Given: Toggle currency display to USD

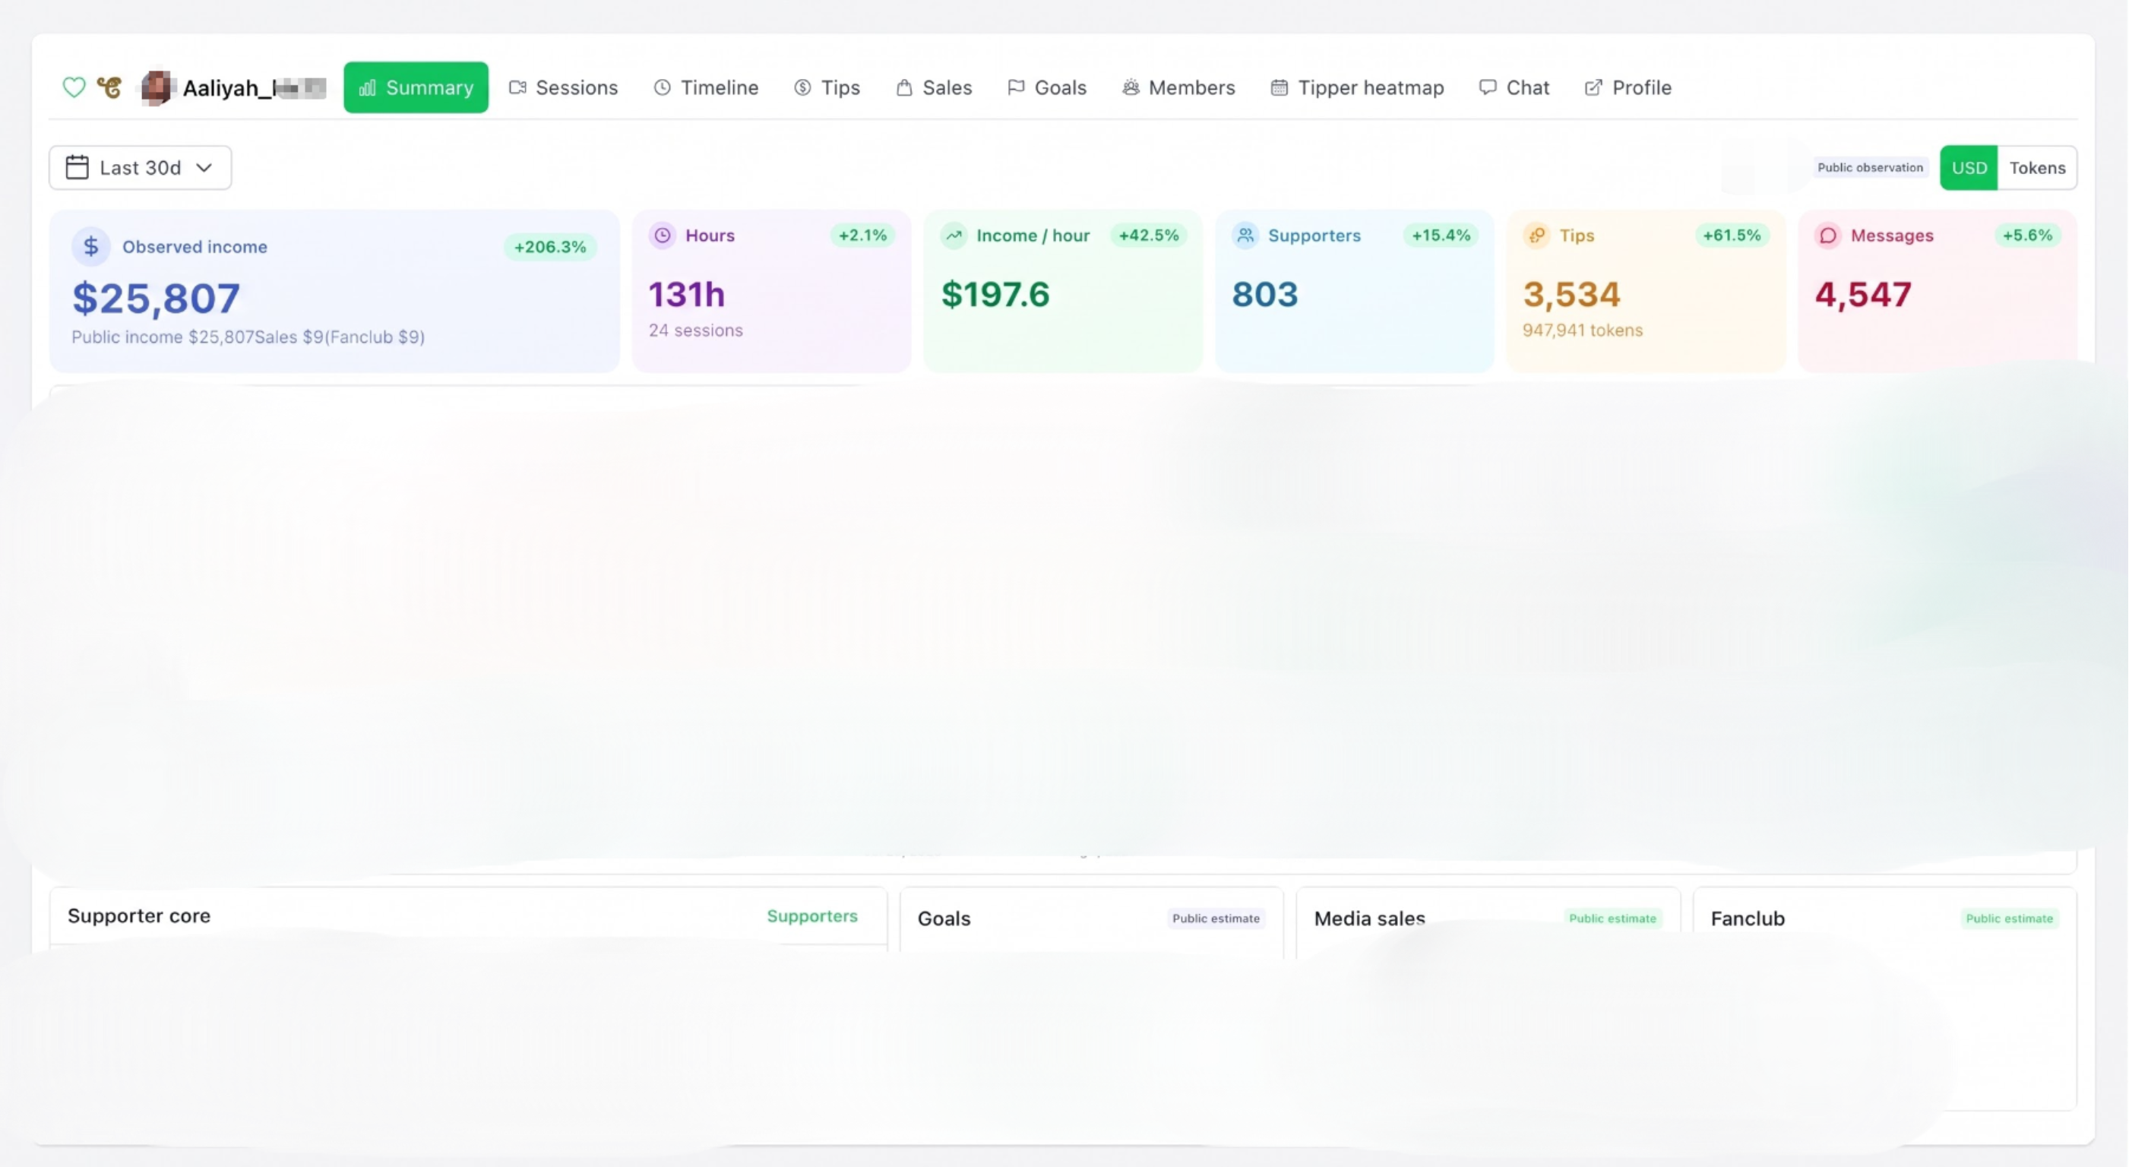Looking at the screenshot, I should click(1969, 168).
